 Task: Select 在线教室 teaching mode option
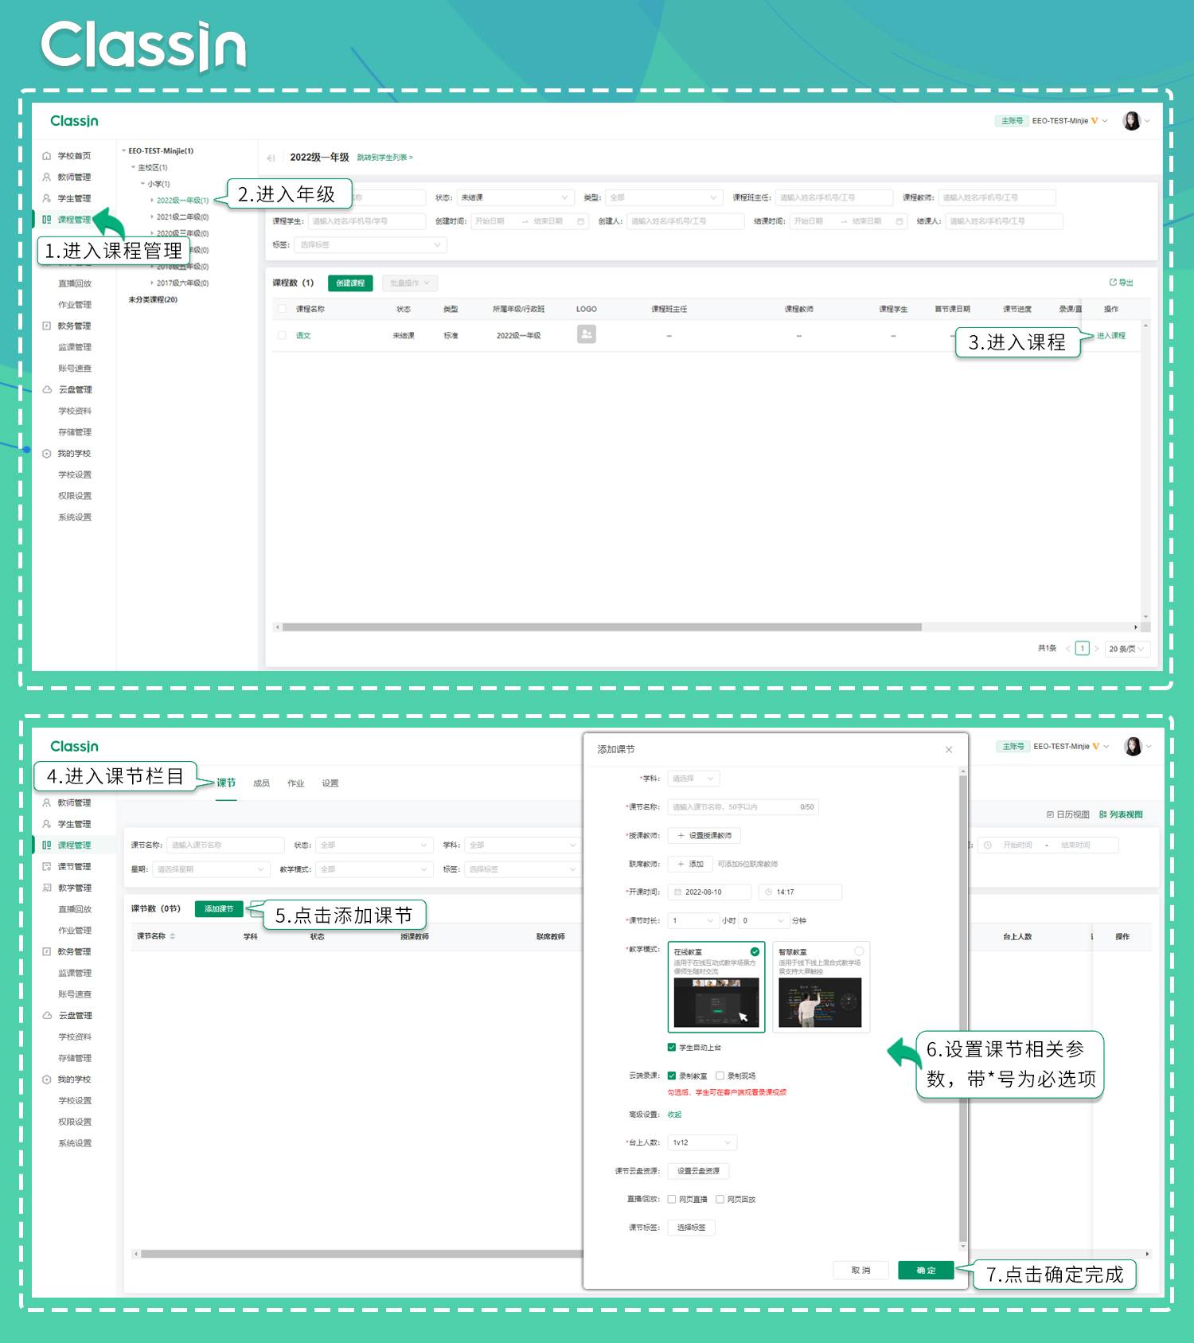click(x=716, y=987)
